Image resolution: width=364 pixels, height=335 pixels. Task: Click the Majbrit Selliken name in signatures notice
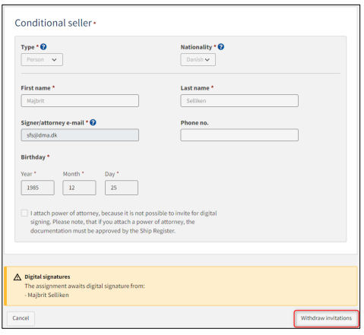point(48,295)
